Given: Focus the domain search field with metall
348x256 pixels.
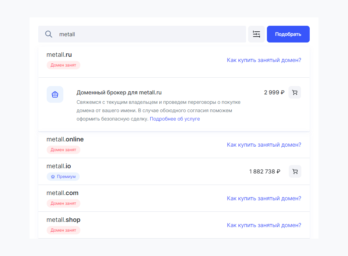Looking at the screenshot, I should coord(150,34).
